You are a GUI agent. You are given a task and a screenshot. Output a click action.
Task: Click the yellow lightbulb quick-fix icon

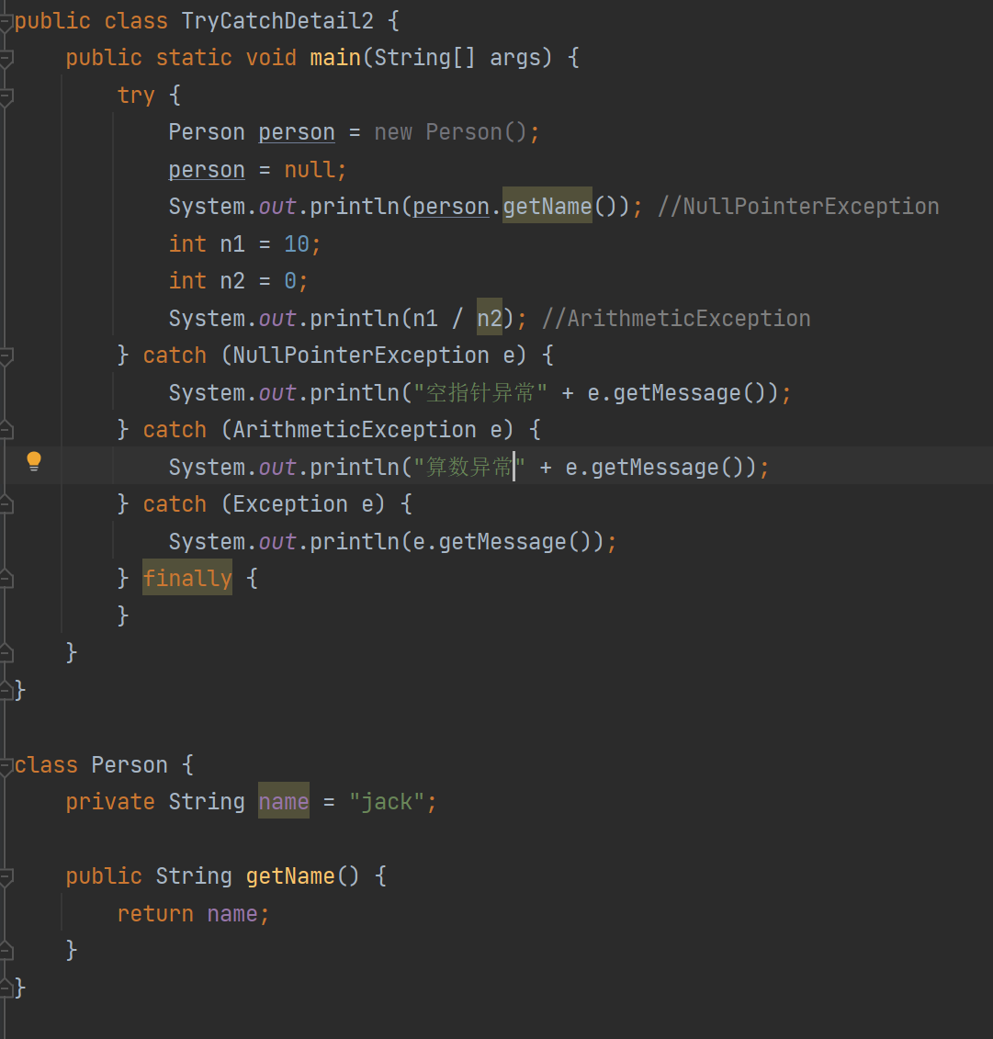pos(34,461)
